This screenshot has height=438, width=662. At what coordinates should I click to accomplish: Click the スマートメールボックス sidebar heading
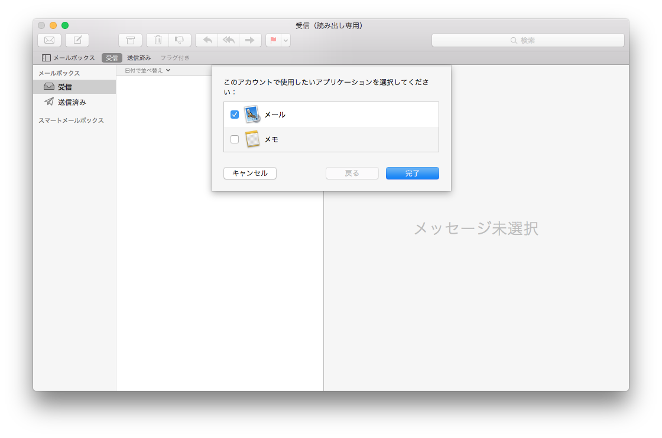click(x=71, y=120)
